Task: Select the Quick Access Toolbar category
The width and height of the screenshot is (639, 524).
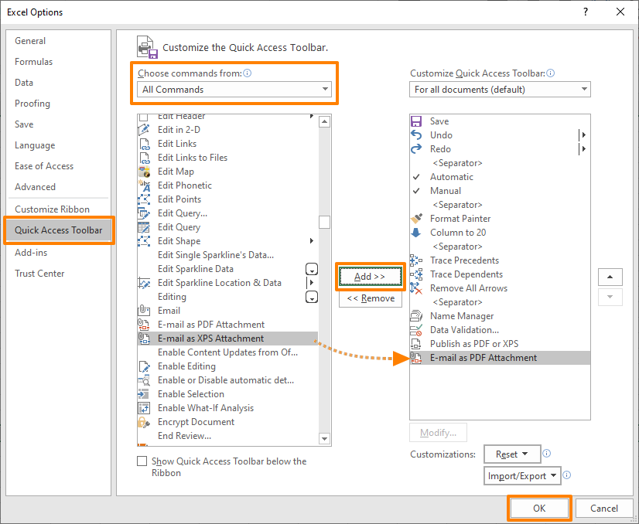Action: [59, 230]
